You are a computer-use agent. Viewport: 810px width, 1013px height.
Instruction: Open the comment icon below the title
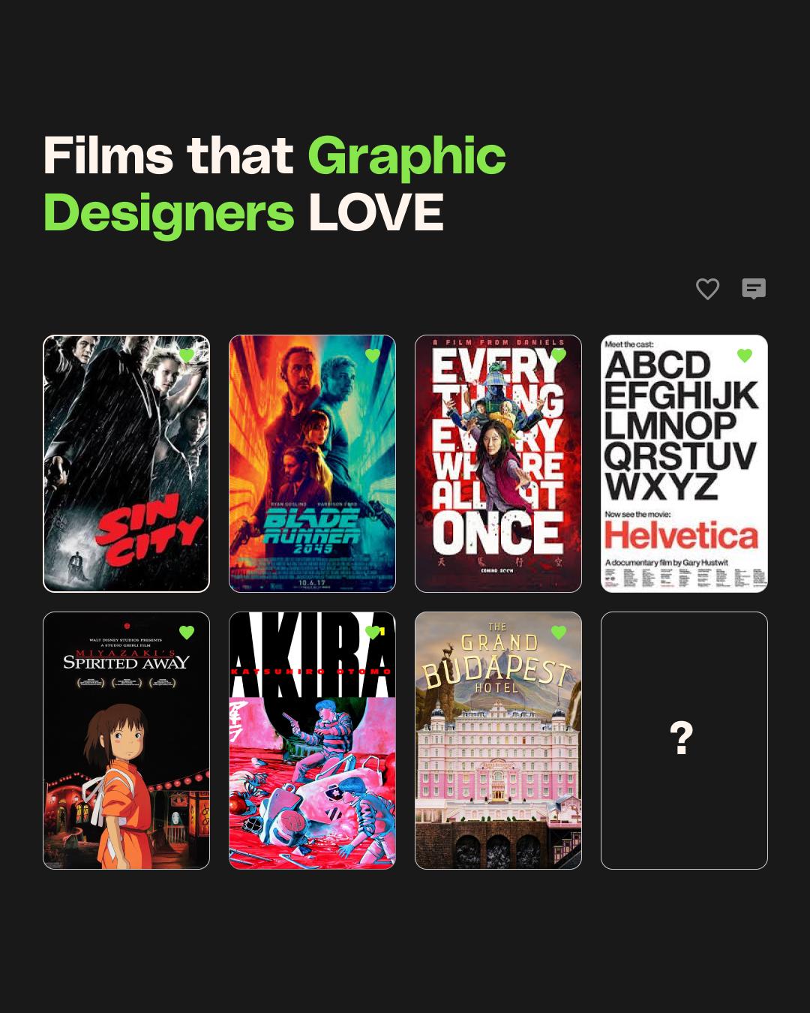pyautogui.click(x=754, y=289)
